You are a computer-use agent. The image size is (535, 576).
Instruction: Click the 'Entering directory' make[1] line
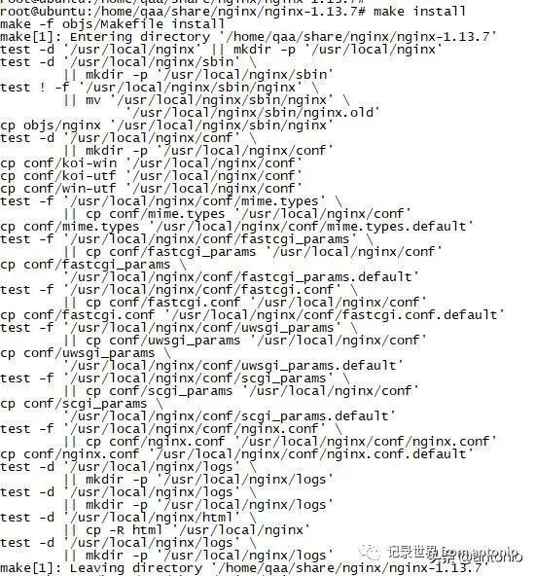[248, 37]
